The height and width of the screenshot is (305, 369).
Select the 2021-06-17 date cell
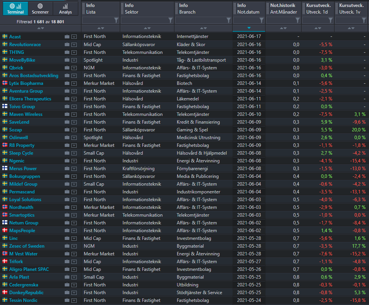click(x=249, y=36)
